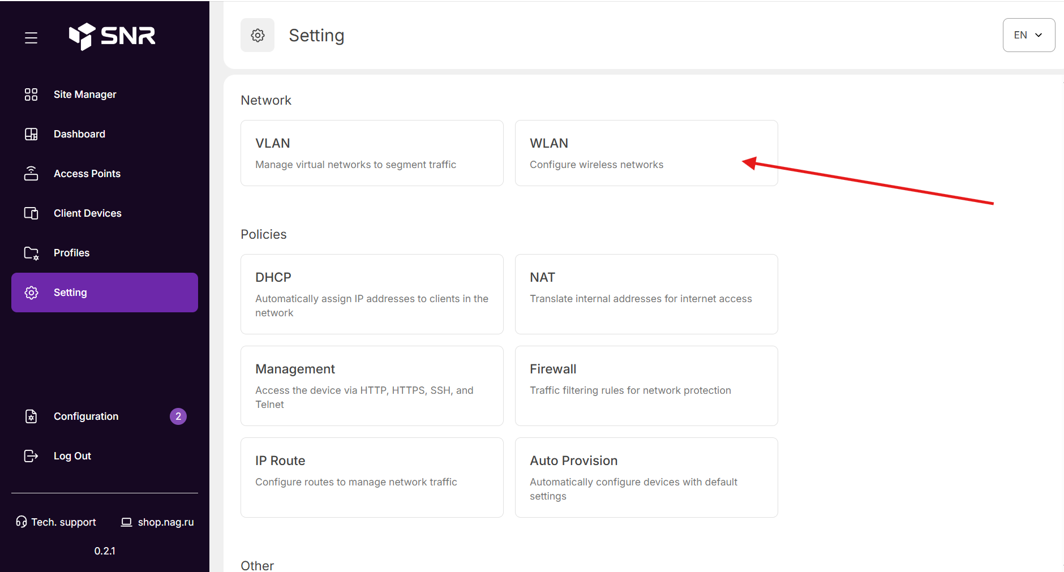Click the Access Points router icon
1064x572 pixels.
pos(31,174)
